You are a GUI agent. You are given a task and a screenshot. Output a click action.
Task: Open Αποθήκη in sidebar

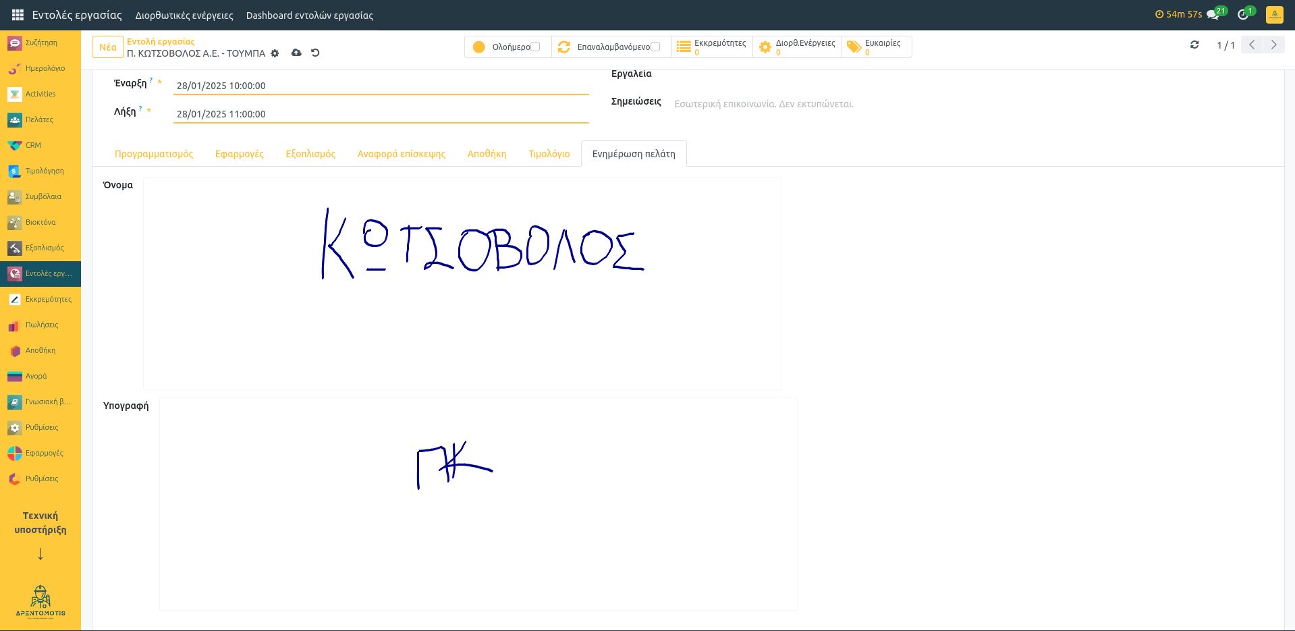coord(40,350)
